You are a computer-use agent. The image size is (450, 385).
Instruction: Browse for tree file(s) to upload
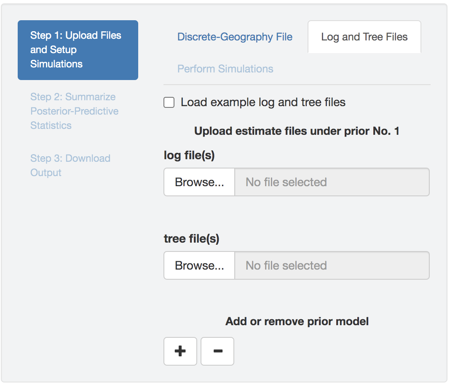pos(199,265)
